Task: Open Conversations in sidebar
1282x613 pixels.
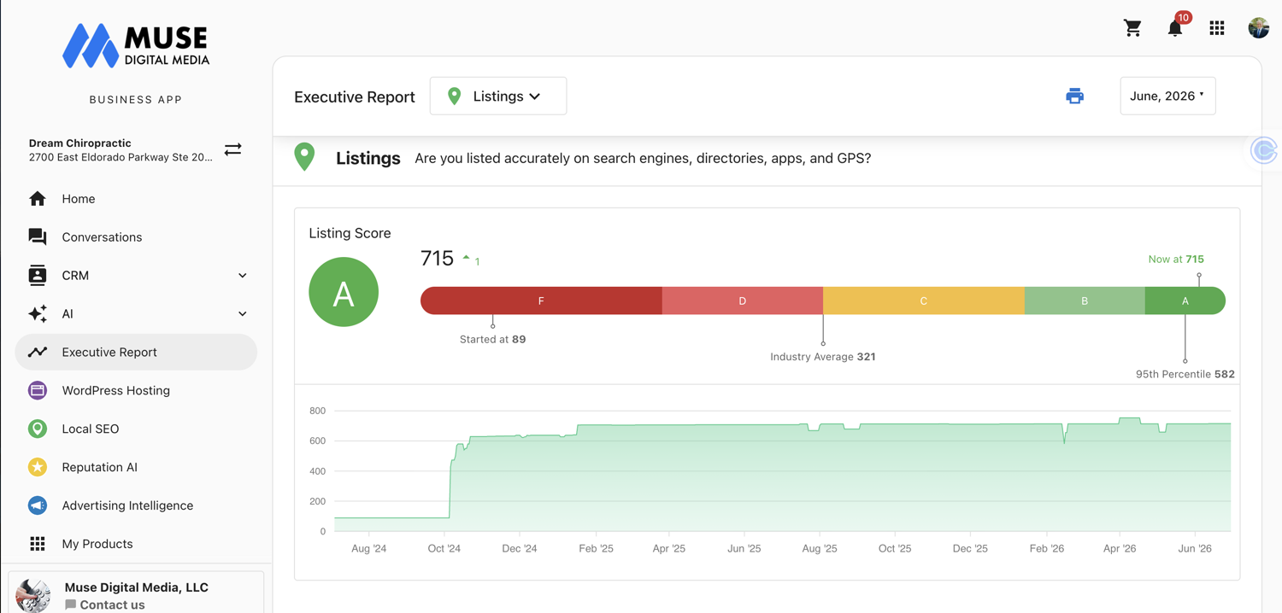Action: coord(136,237)
